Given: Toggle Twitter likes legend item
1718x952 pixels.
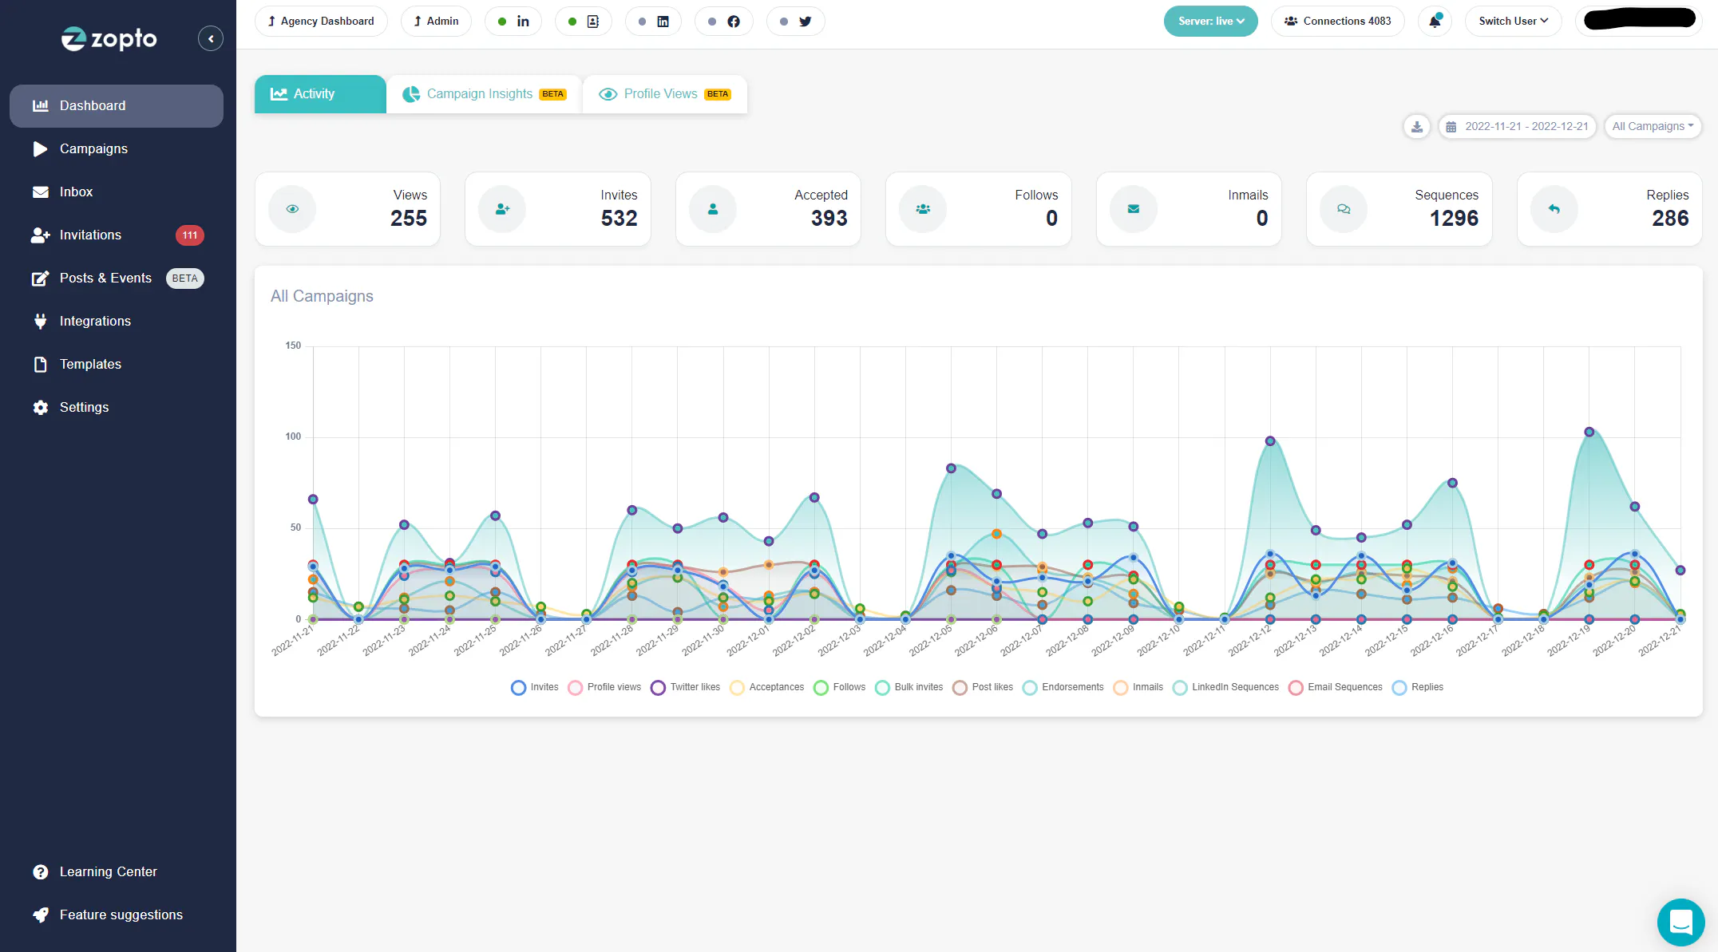Looking at the screenshot, I should [686, 687].
